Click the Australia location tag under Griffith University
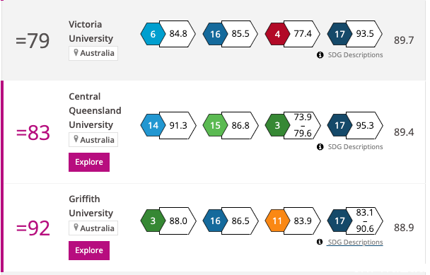430x275 pixels. coord(93,228)
